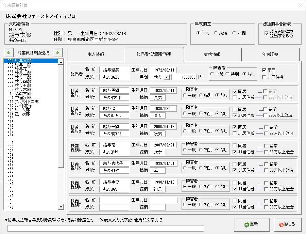This screenshot has width=306, height=234.
Task: Select the 年末調整 する radio option
Action: 203,33
